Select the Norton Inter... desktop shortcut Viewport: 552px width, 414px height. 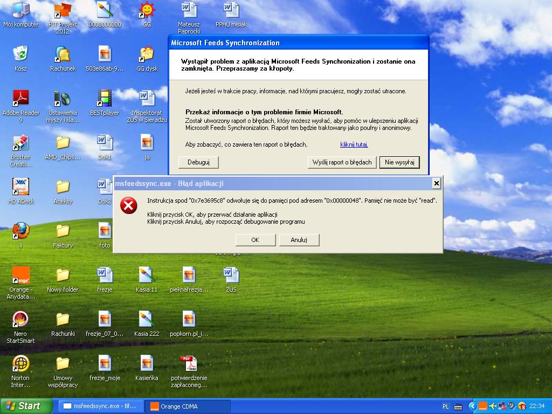coord(21,372)
